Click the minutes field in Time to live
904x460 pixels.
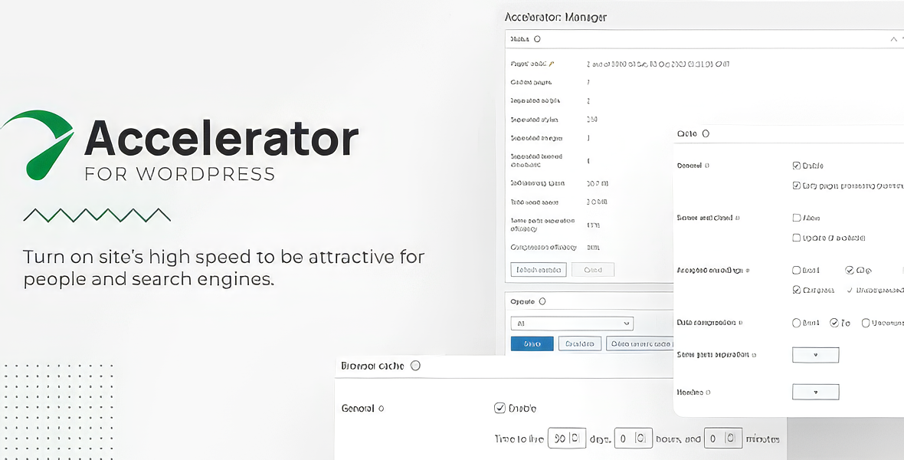coord(723,439)
